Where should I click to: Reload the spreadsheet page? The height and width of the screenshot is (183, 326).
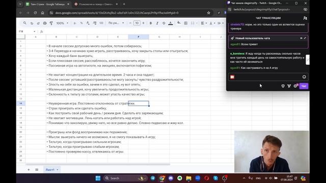pyautogui.click(x=35, y=13)
